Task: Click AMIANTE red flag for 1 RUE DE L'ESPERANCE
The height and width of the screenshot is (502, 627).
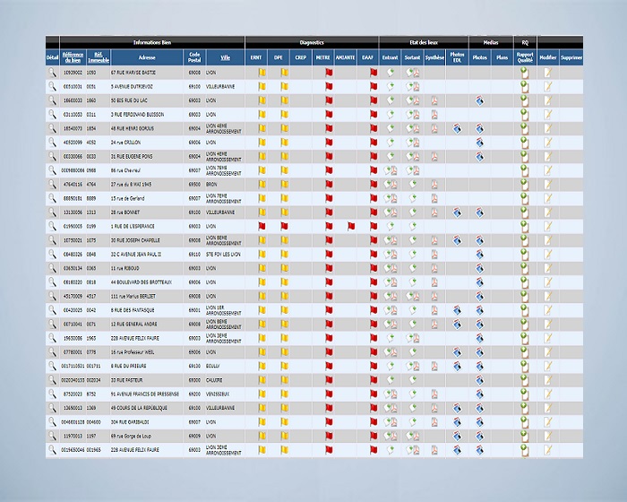Action: pos(351,227)
